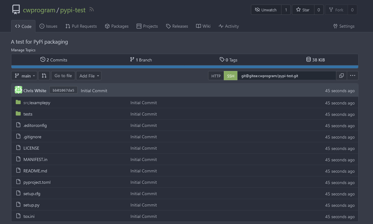
Task: Open the Wiki tab
Action: click(x=203, y=26)
